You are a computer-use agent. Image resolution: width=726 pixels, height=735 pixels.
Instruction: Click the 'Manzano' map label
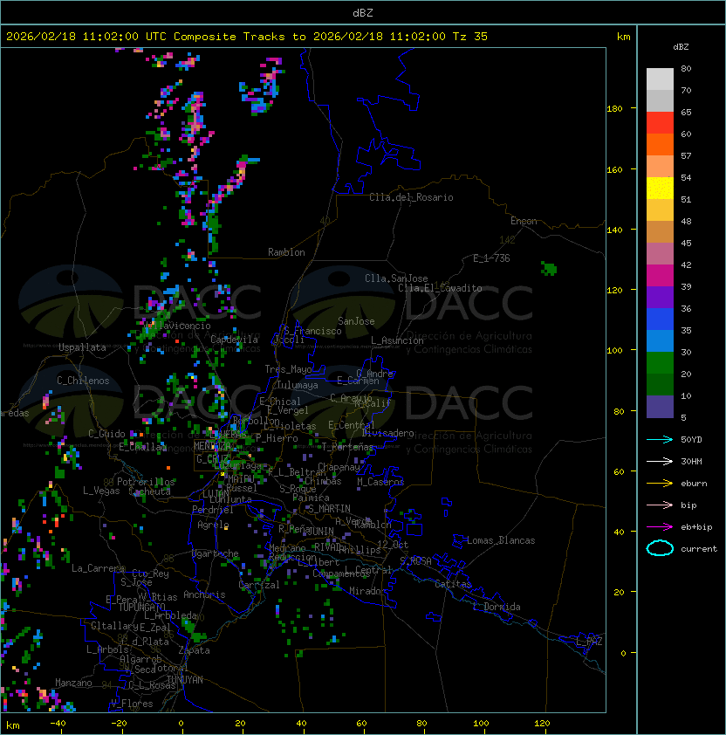[x=73, y=683]
